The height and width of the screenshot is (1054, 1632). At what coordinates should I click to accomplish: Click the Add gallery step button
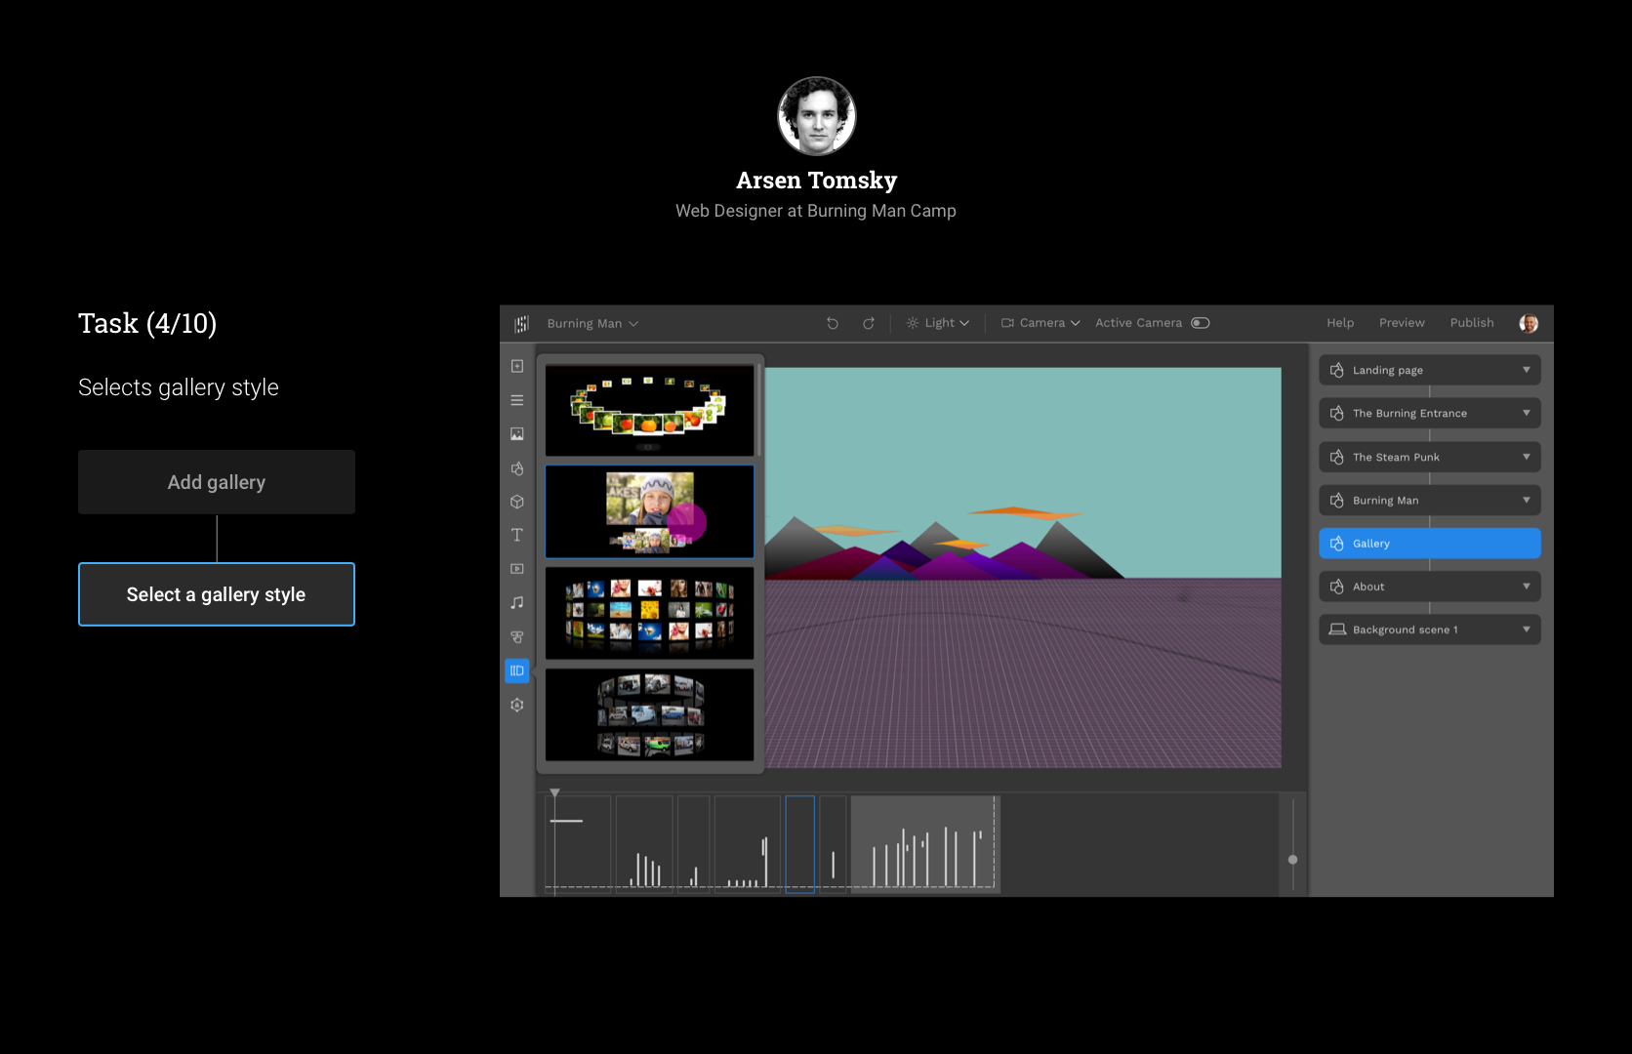[x=217, y=482]
